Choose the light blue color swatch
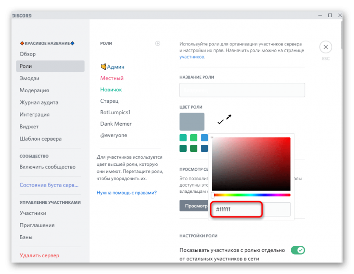 (204, 137)
